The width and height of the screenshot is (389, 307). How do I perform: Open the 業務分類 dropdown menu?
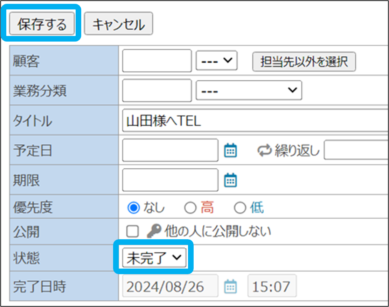249,90
